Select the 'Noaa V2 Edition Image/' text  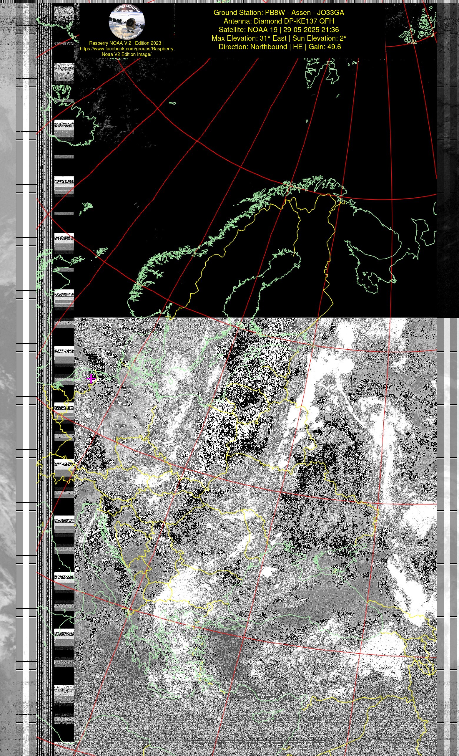click(x=127, y=54)
